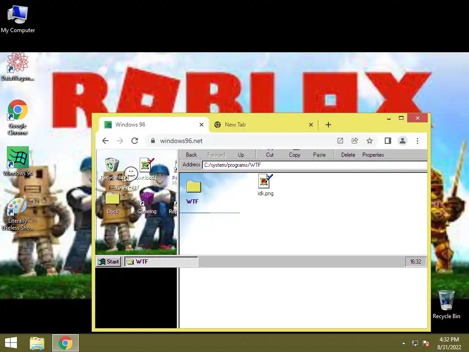Open File Explorer from the taskbar

tap(37, 343)
